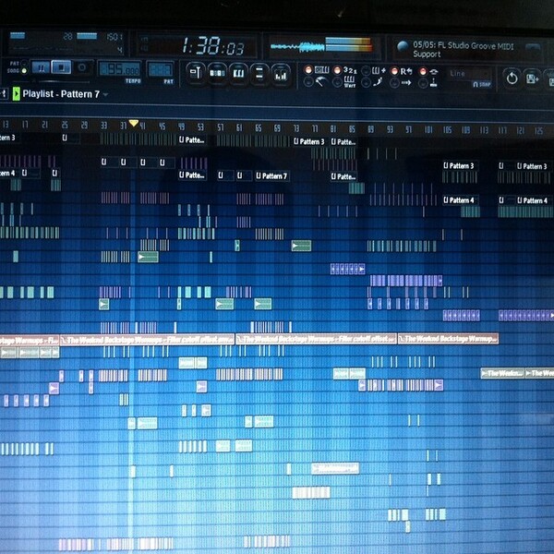554x554 pixels.
Task: Open the green Playlist menu arrow icon
Action: coord(16,94)
